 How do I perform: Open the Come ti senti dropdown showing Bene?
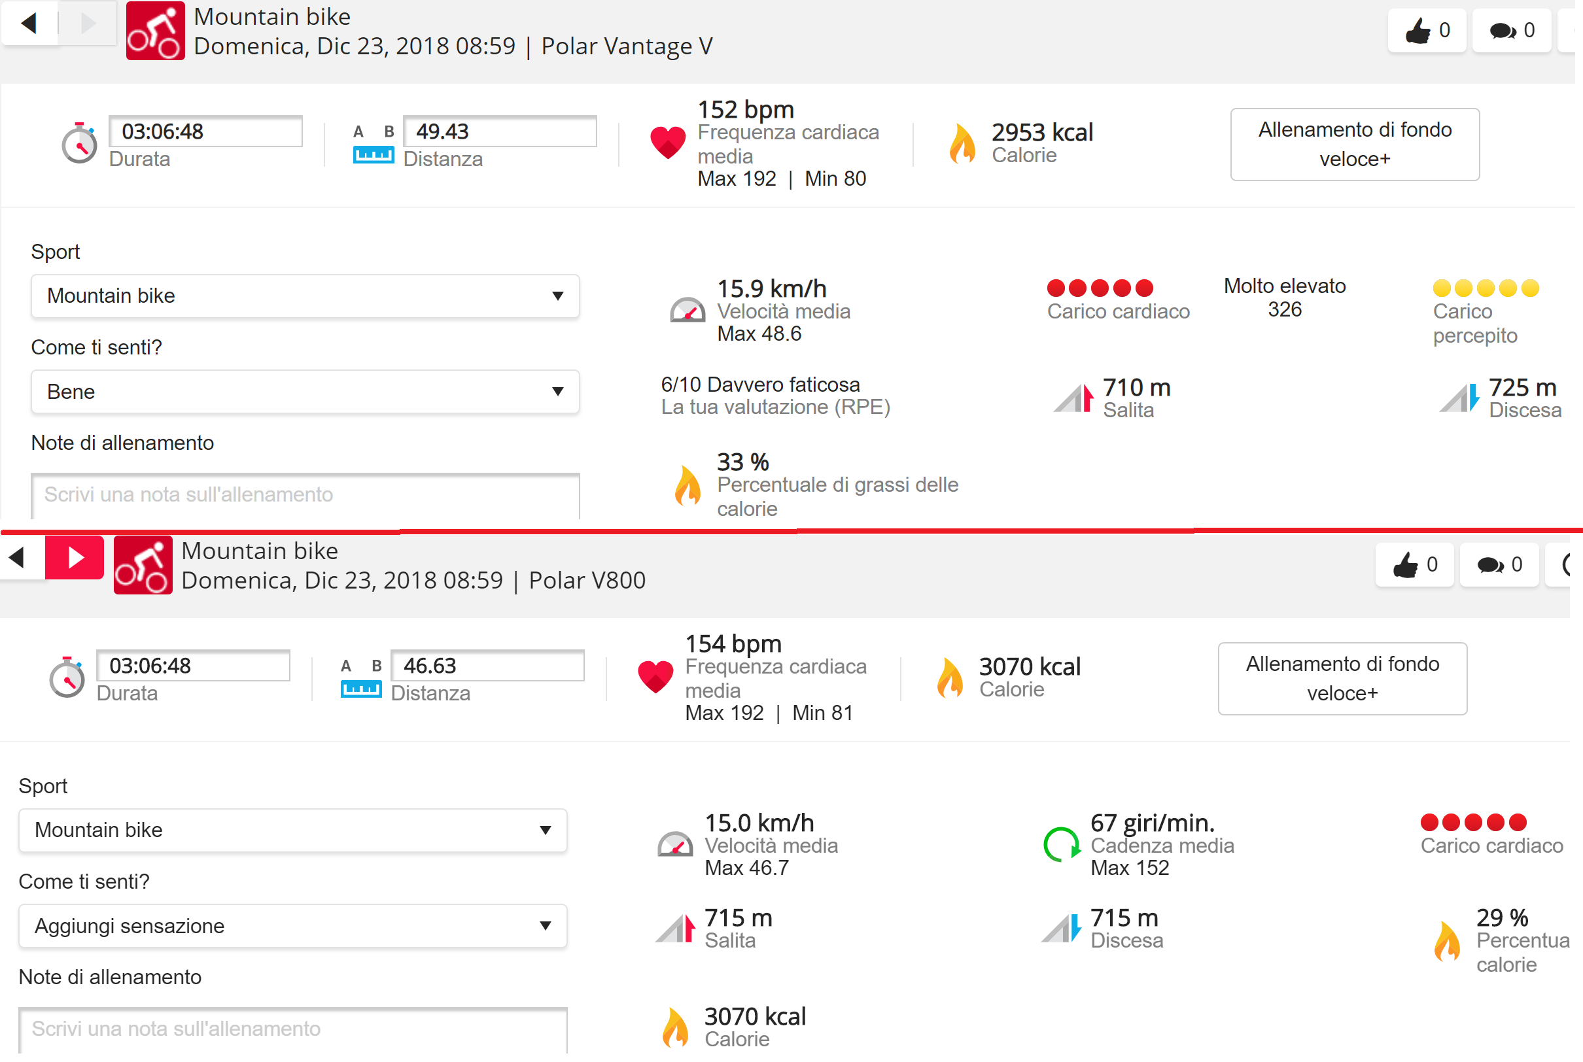[x=305, y=392]
